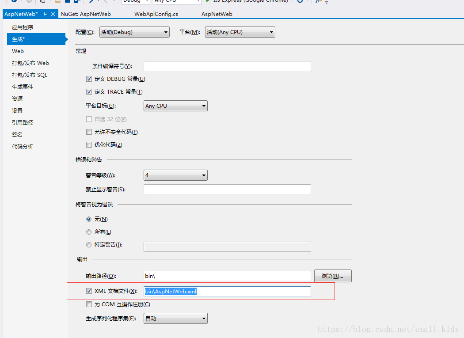Start debugging with IIS Express (Google Chrome)
The width and height of the screenshot is (464, 338).
click(x=207, y=2)
